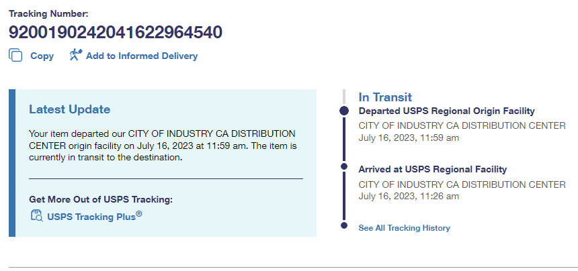Click the Latest Update heading
This screenshot has width=578, height=271.
(x=69, y=109)
